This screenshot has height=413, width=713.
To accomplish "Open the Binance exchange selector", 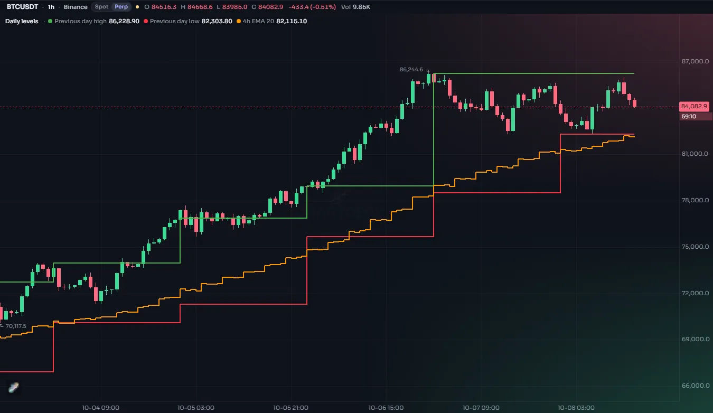I will tap(76, 7).
